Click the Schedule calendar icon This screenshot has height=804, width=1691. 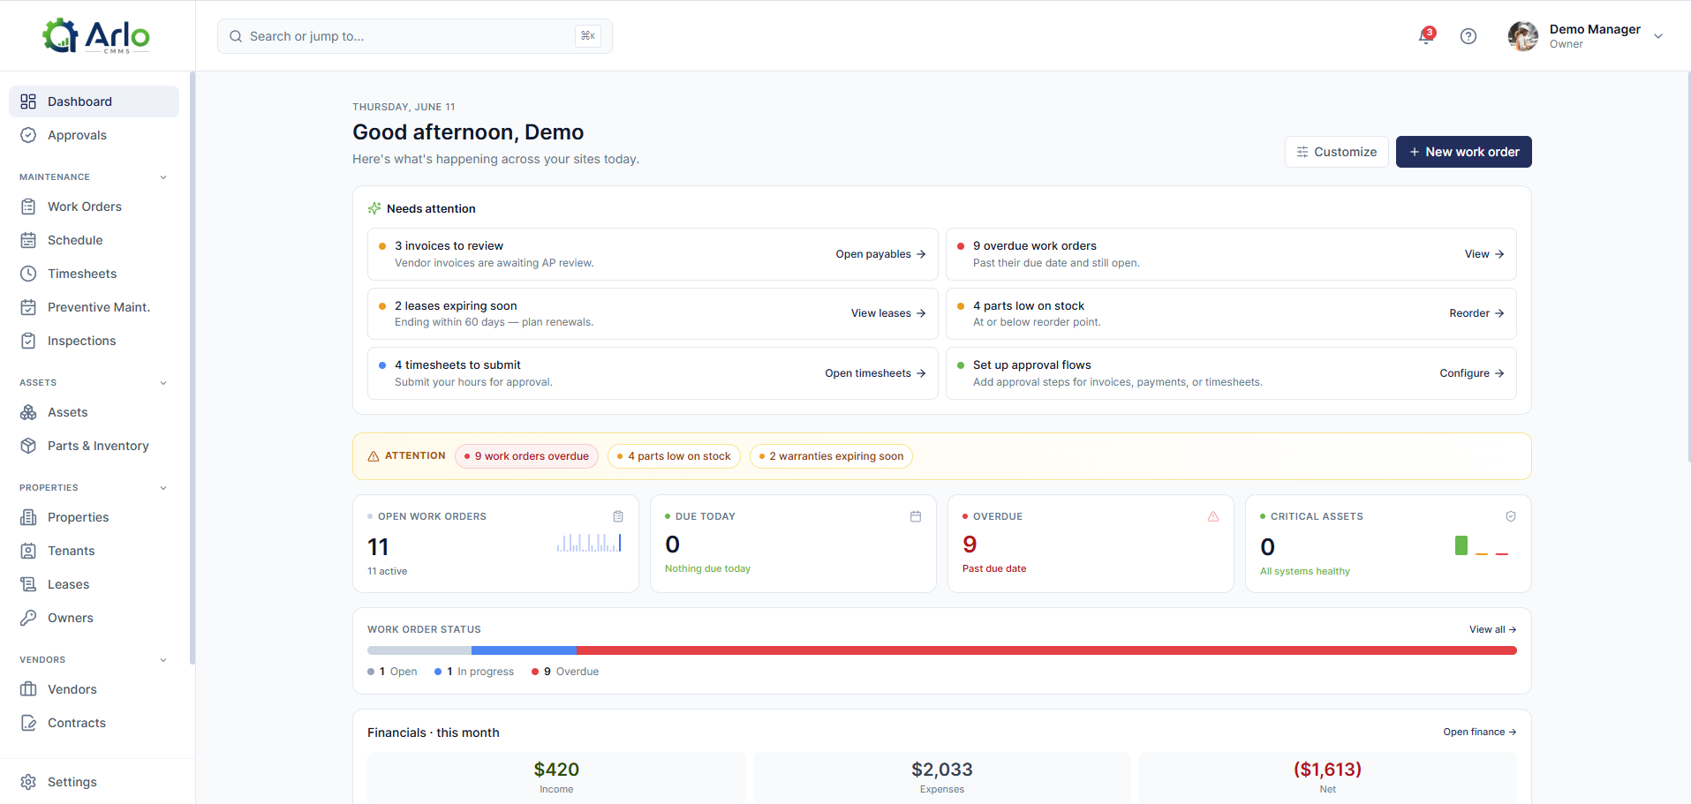[x=28, y=240]
